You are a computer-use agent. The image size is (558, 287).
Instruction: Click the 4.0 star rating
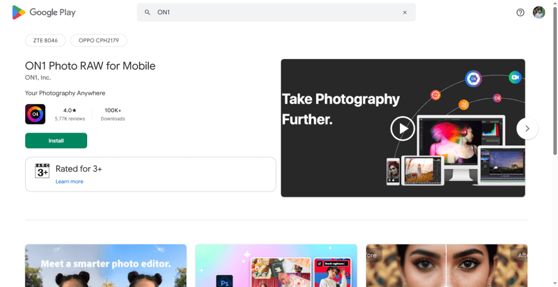click(x=70, y=111)
